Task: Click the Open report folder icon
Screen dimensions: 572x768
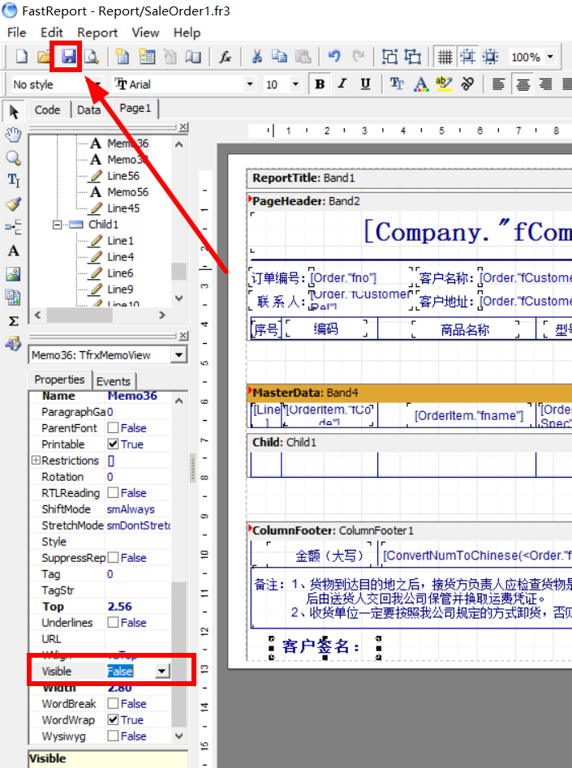Action: click(44, 57)
